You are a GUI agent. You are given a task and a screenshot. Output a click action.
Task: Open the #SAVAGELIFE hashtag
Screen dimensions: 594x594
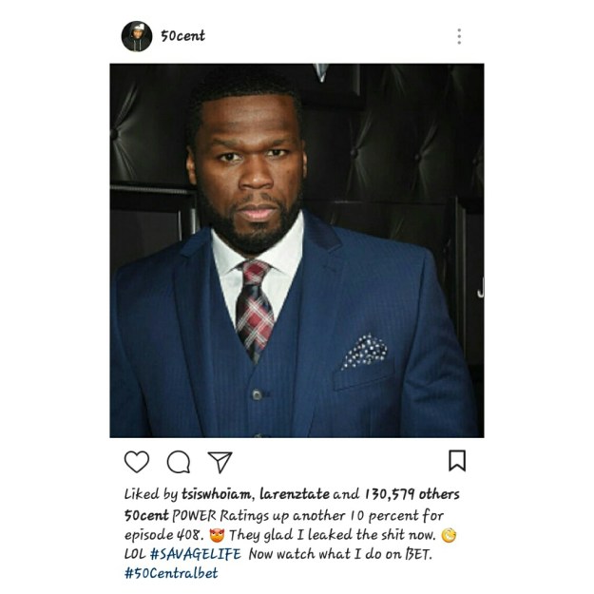coord(196,554)
